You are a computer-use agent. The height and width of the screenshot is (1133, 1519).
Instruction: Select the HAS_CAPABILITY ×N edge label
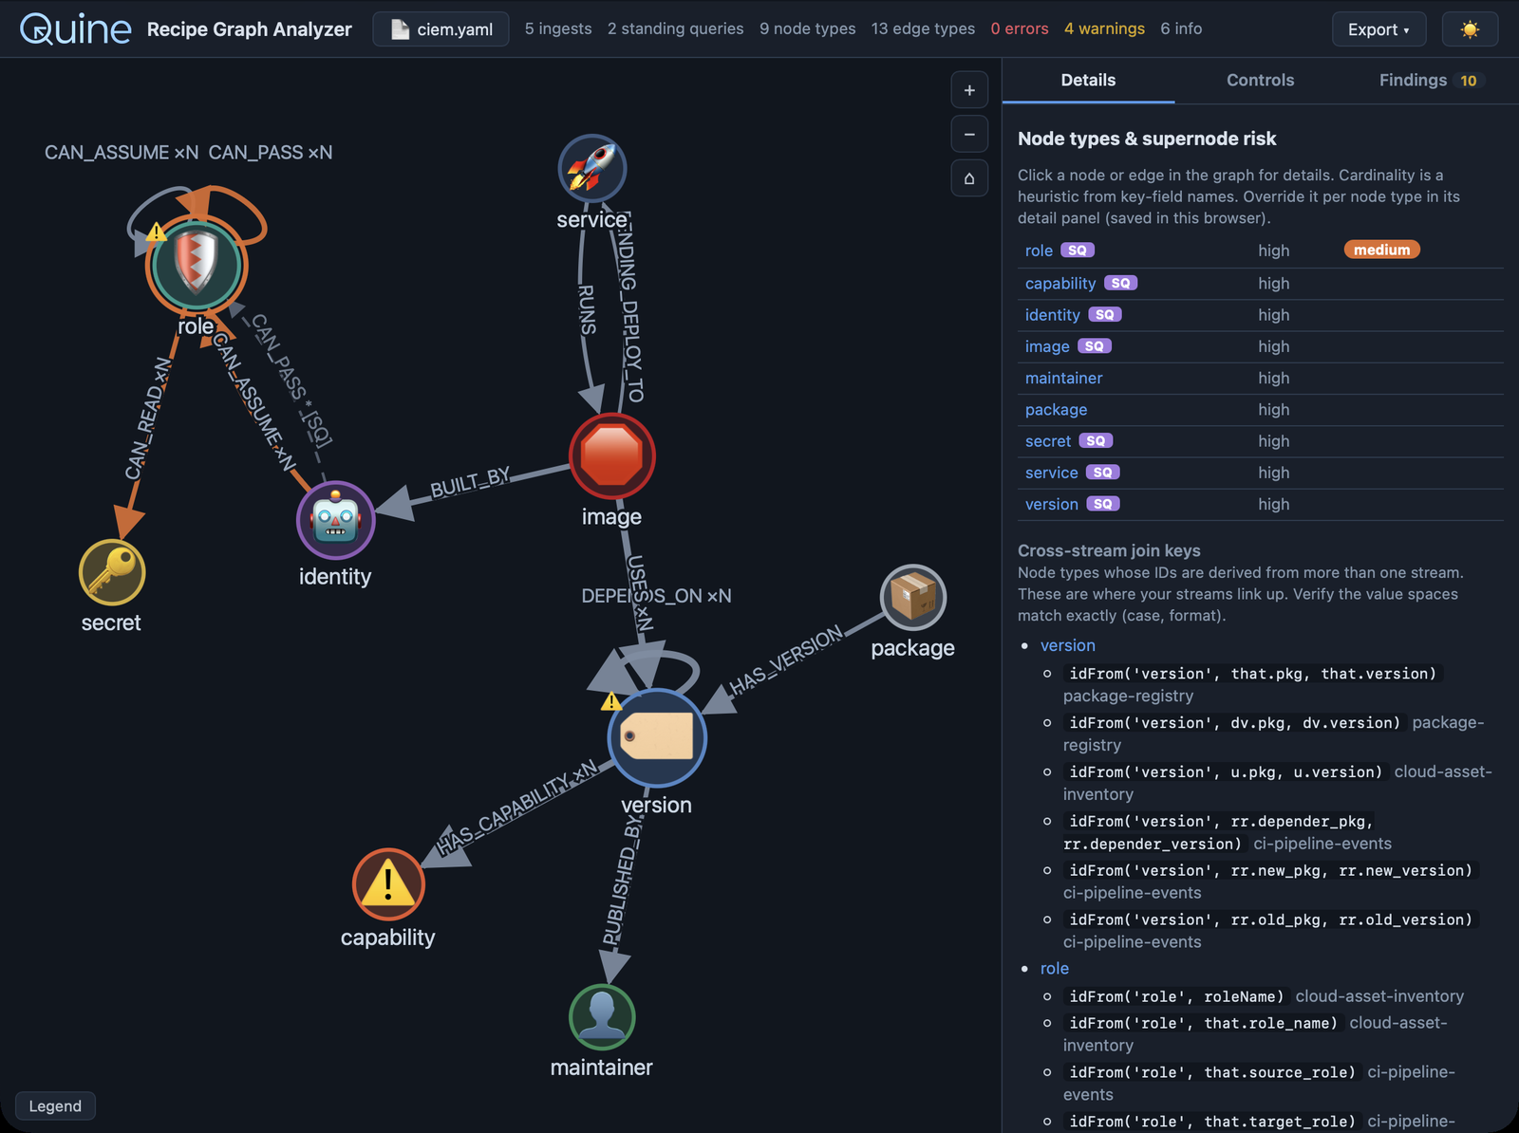click(x=517, y=808)
